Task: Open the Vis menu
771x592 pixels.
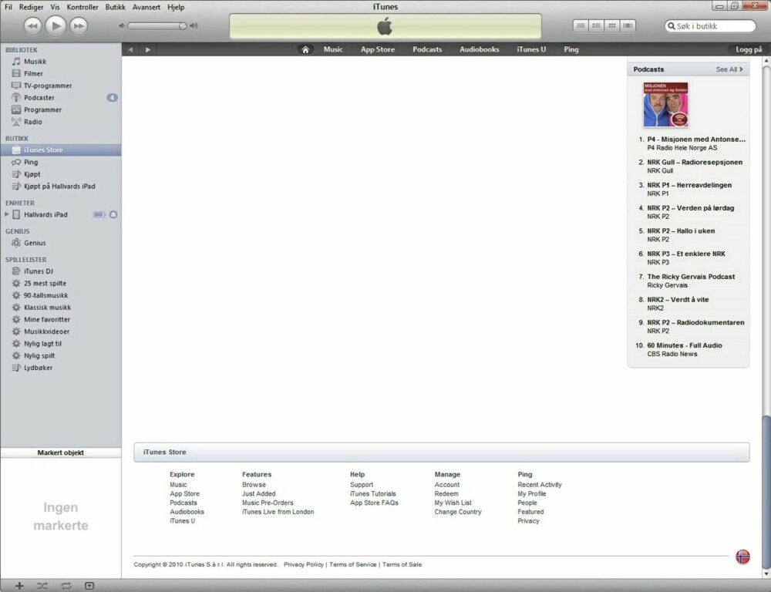Action: pos(55,7)
